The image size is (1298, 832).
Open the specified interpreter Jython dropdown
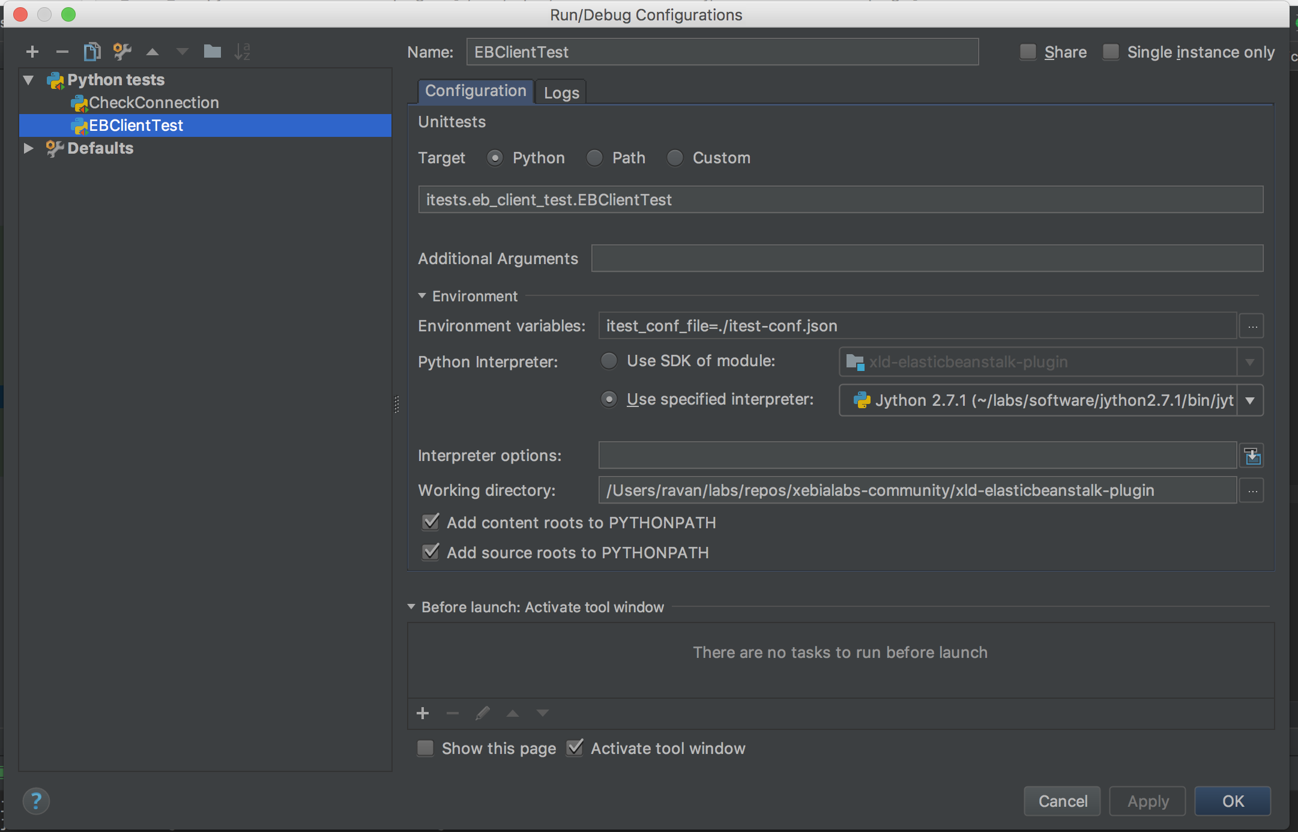[1250, 400]
